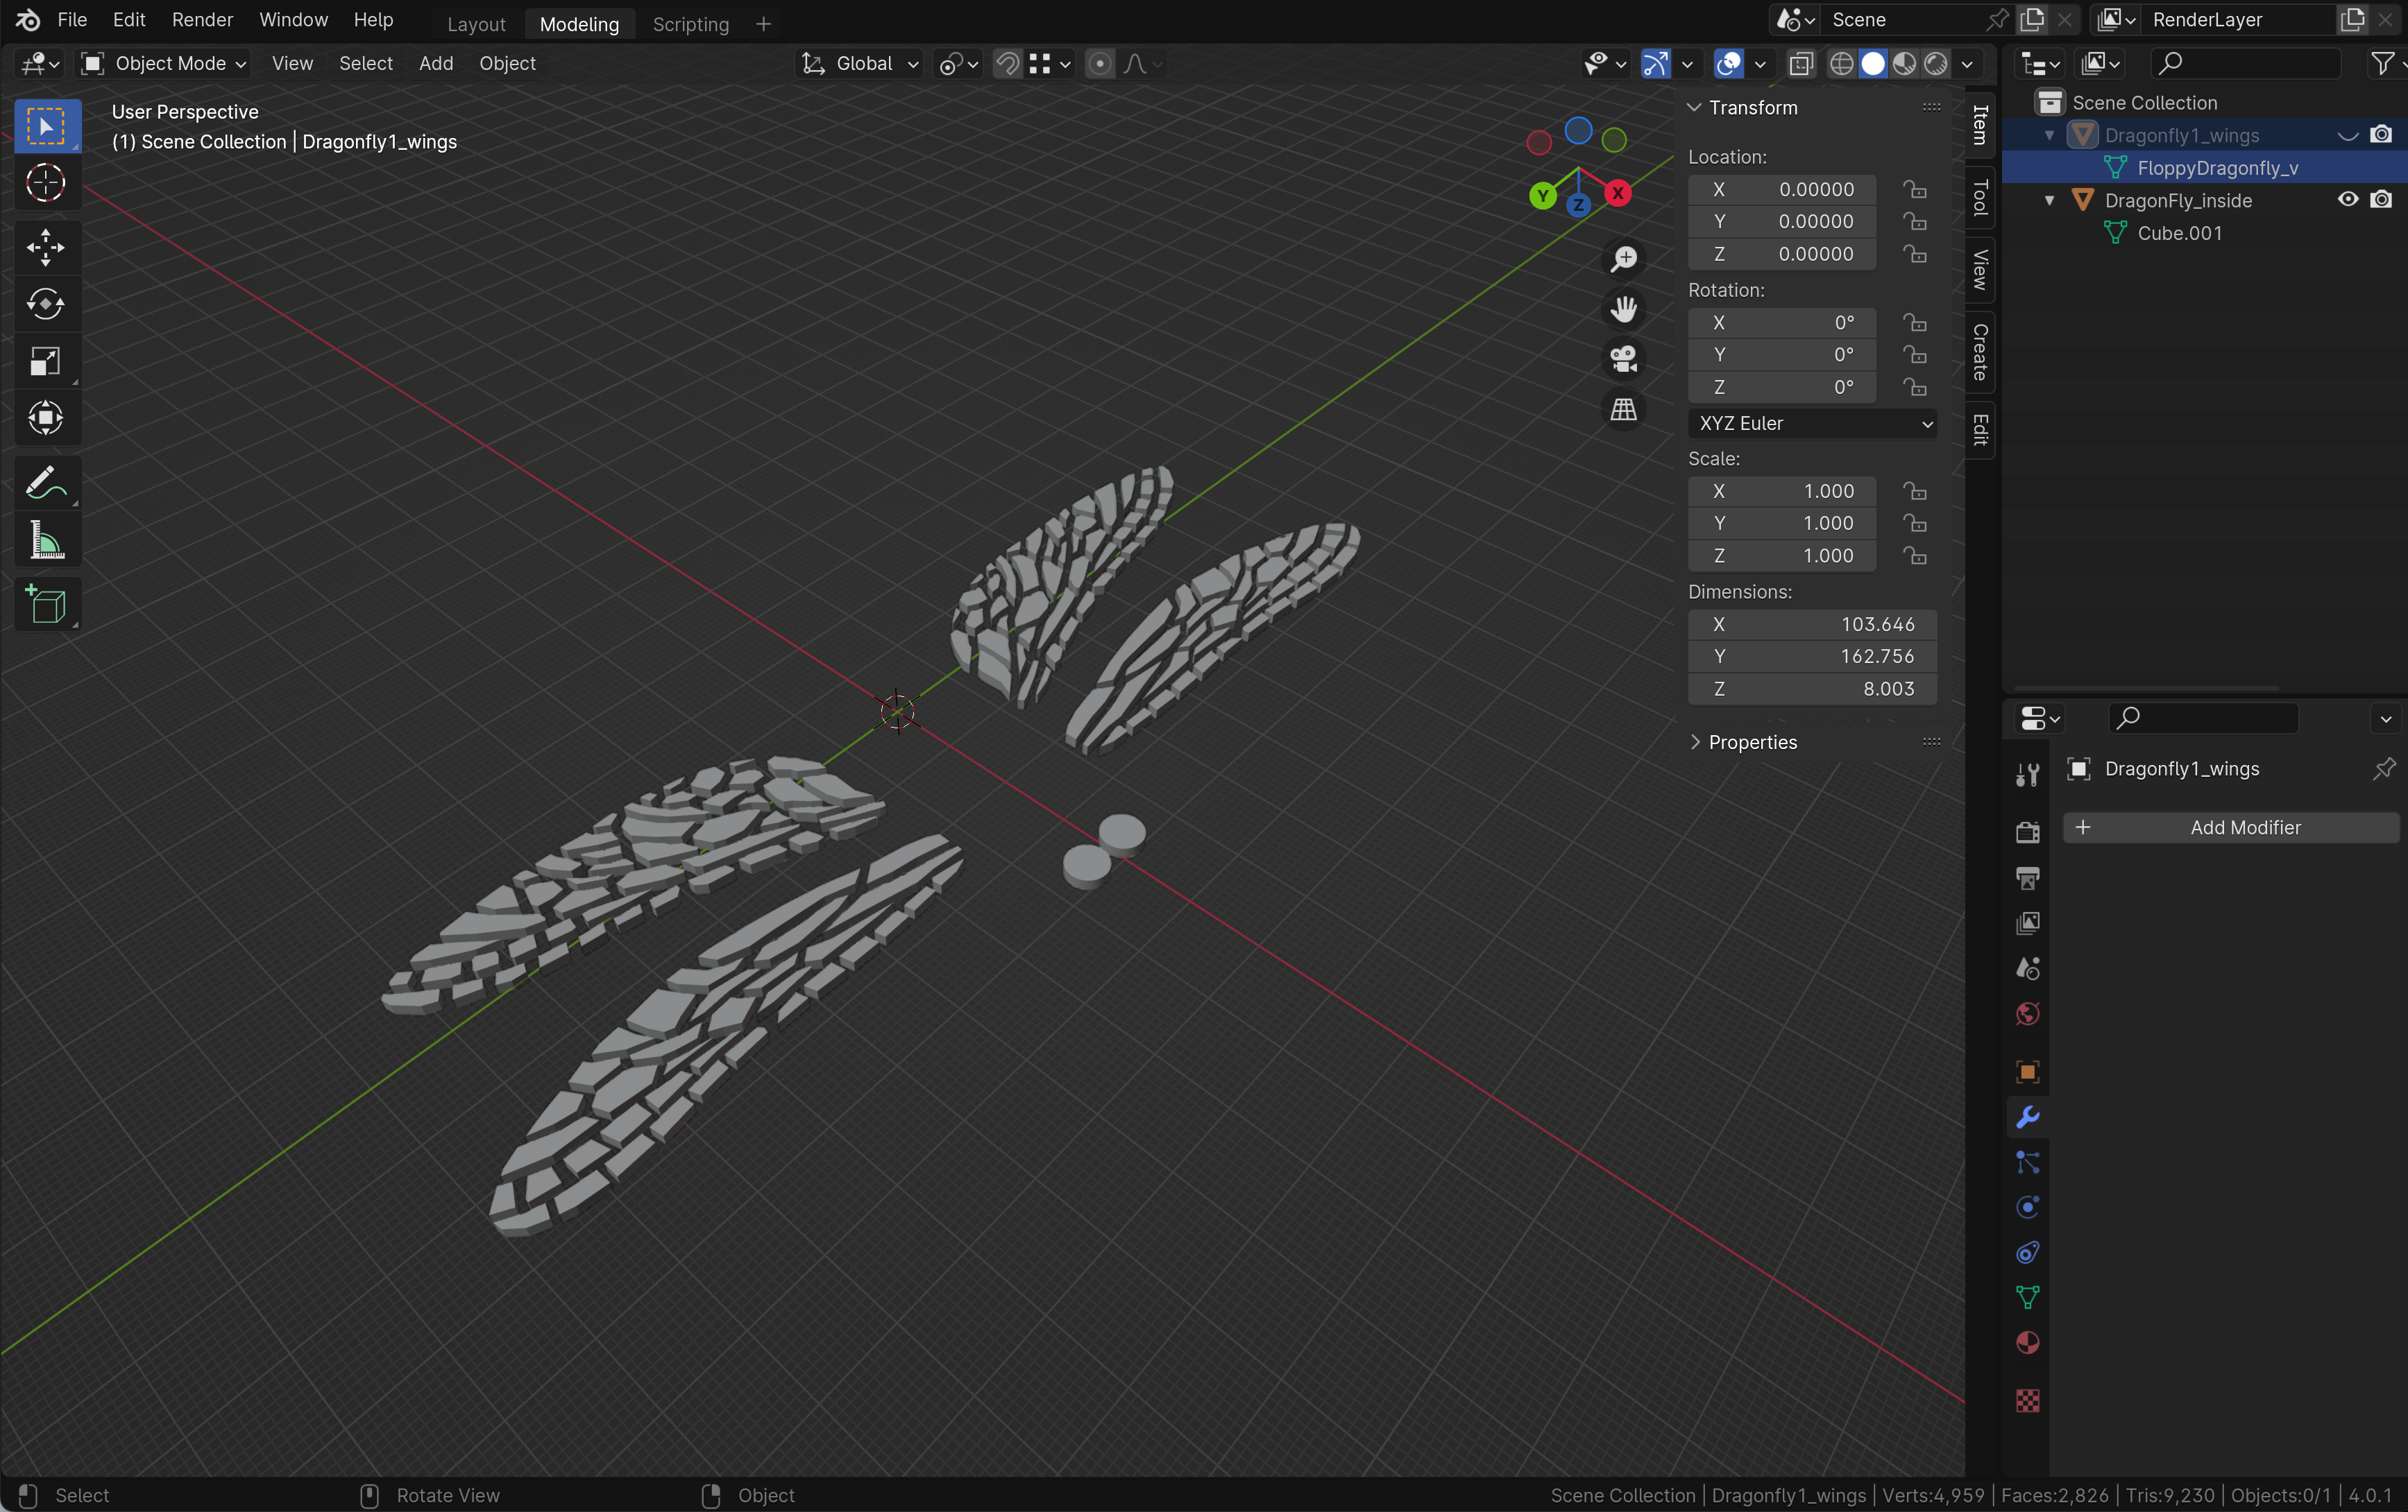Lock the X location value
Viewport: 2408px width, 1512px height.
[1914, 190]
